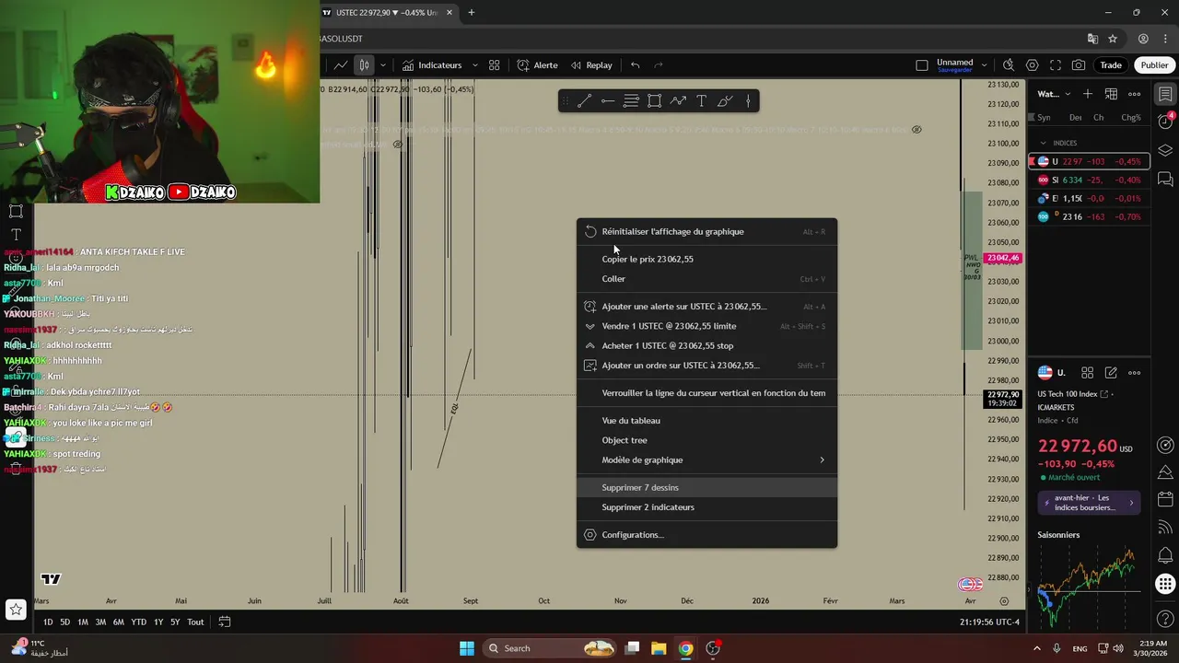Choose Réinitialiser l'affichage du graphique
The height and width of the screenshot is (663, 1179).
coord(706,231)
